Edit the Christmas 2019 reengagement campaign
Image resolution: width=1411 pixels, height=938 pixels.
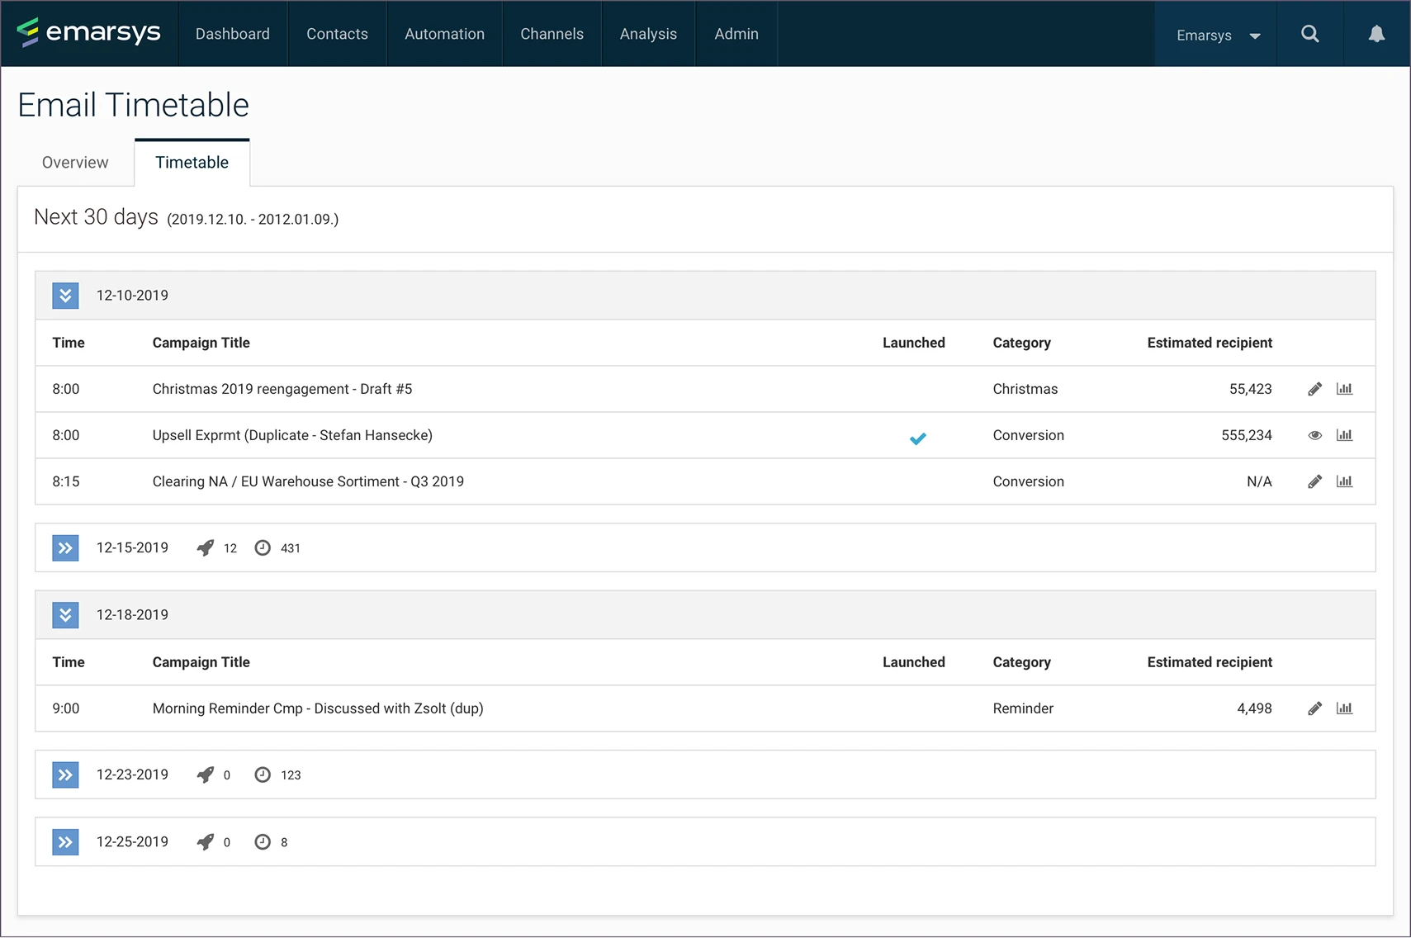point(1314,389)
